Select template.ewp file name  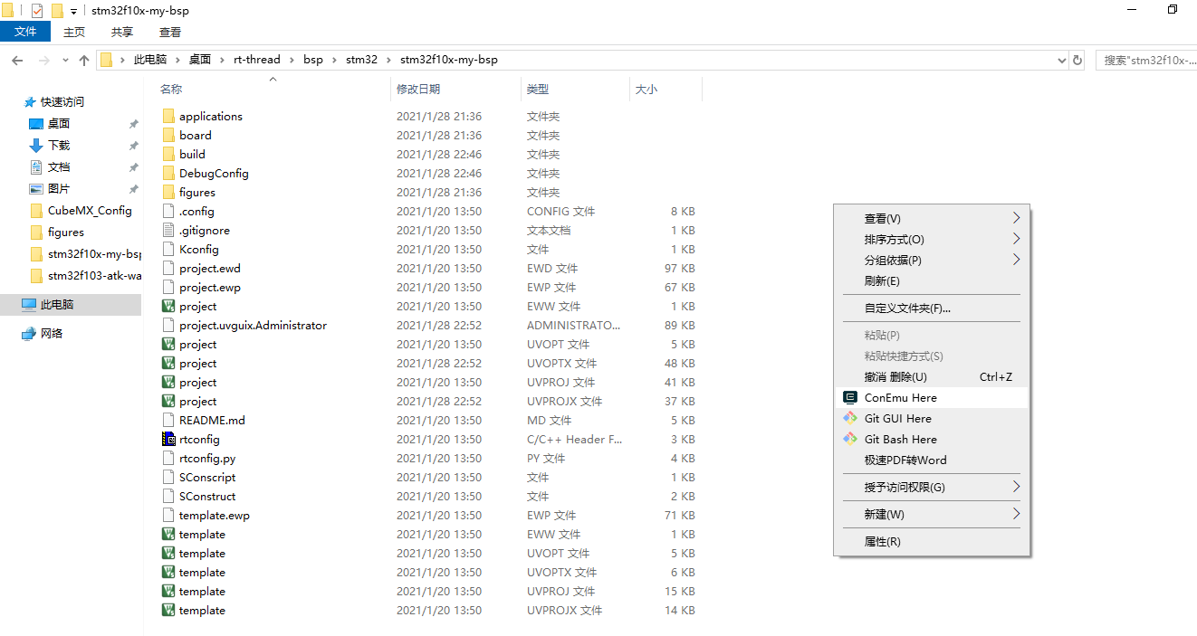coord(215,515)
